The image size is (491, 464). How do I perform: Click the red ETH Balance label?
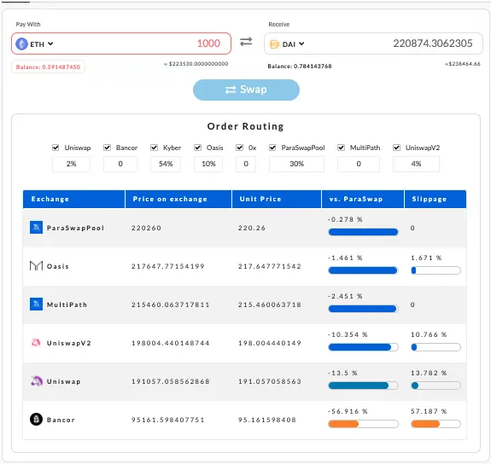pos(48,67)
